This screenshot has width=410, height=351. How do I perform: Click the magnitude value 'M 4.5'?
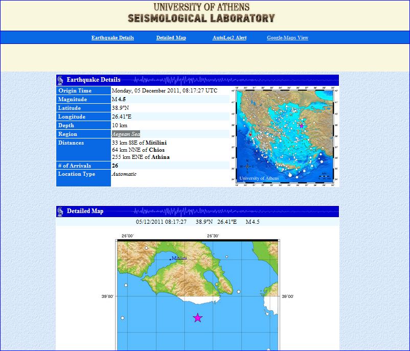(x=119, y=99)
